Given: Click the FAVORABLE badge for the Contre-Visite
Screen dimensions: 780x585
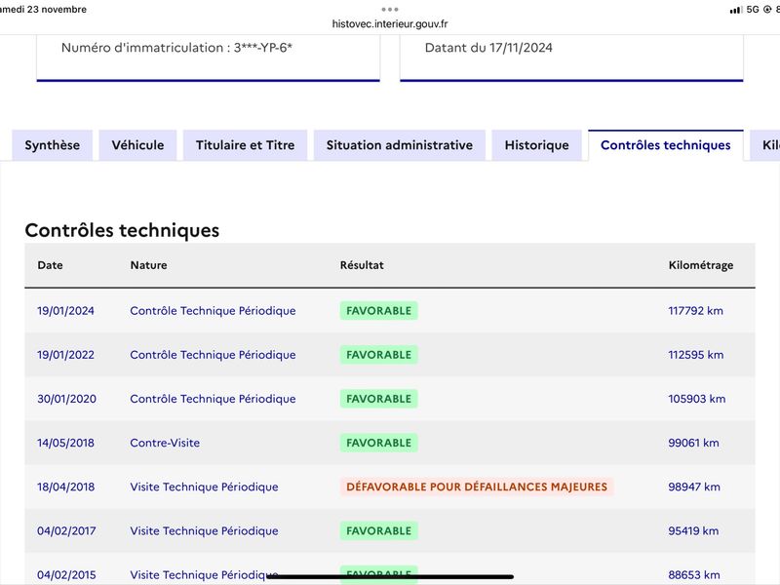Looking at the screenshot, I should 379,443.
